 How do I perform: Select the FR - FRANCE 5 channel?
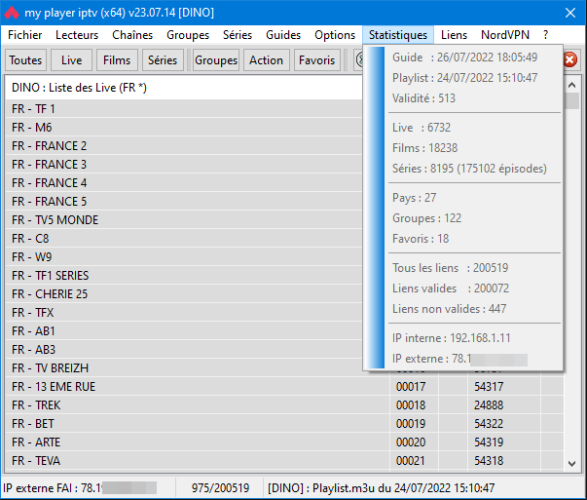(183, 202)
